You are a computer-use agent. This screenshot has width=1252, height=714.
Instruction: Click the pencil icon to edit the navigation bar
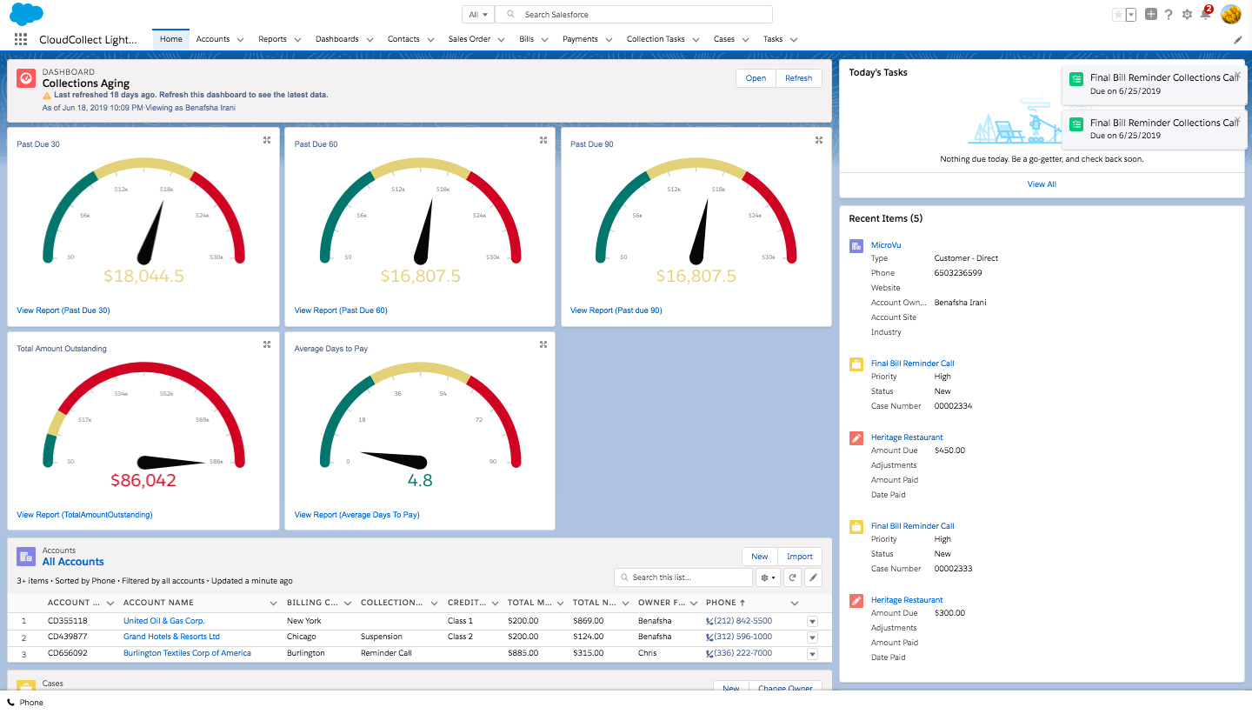pos(1238,39)
